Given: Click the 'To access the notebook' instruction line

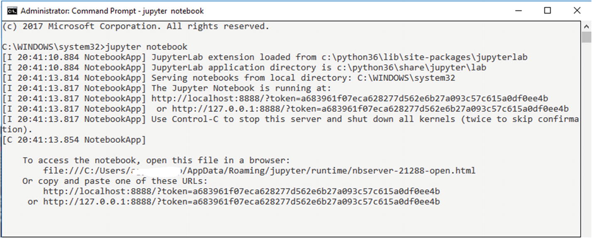Looking at the screenshot, I should 156,160.
